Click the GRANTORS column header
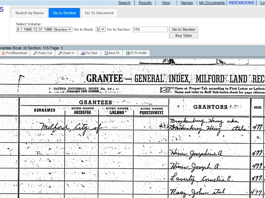 (210, 107)
